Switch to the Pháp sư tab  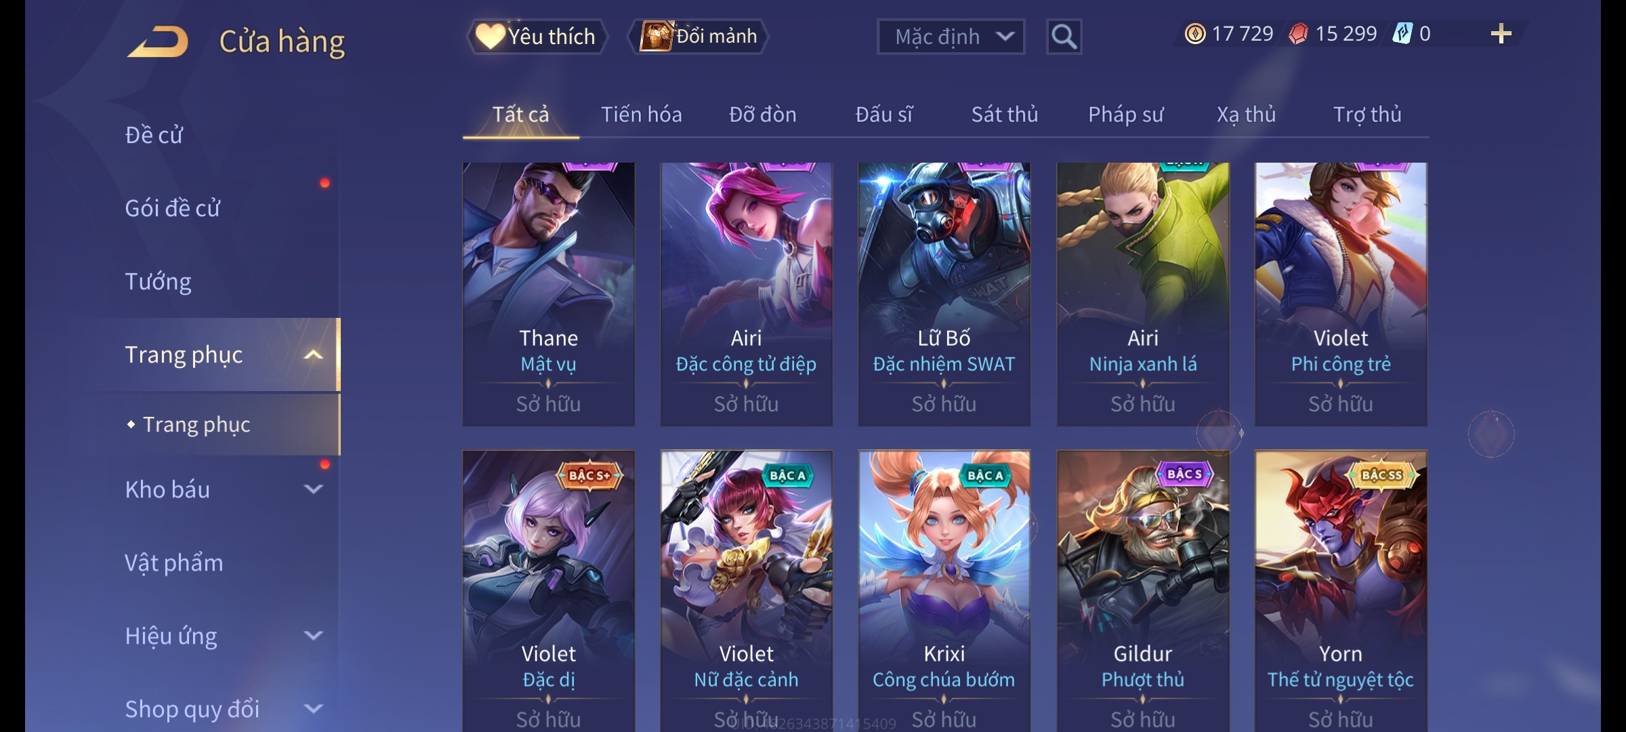pyautogui.click(x=1125, y=115)
